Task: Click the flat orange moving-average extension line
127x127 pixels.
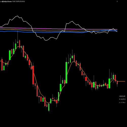Action: point(121,81)
